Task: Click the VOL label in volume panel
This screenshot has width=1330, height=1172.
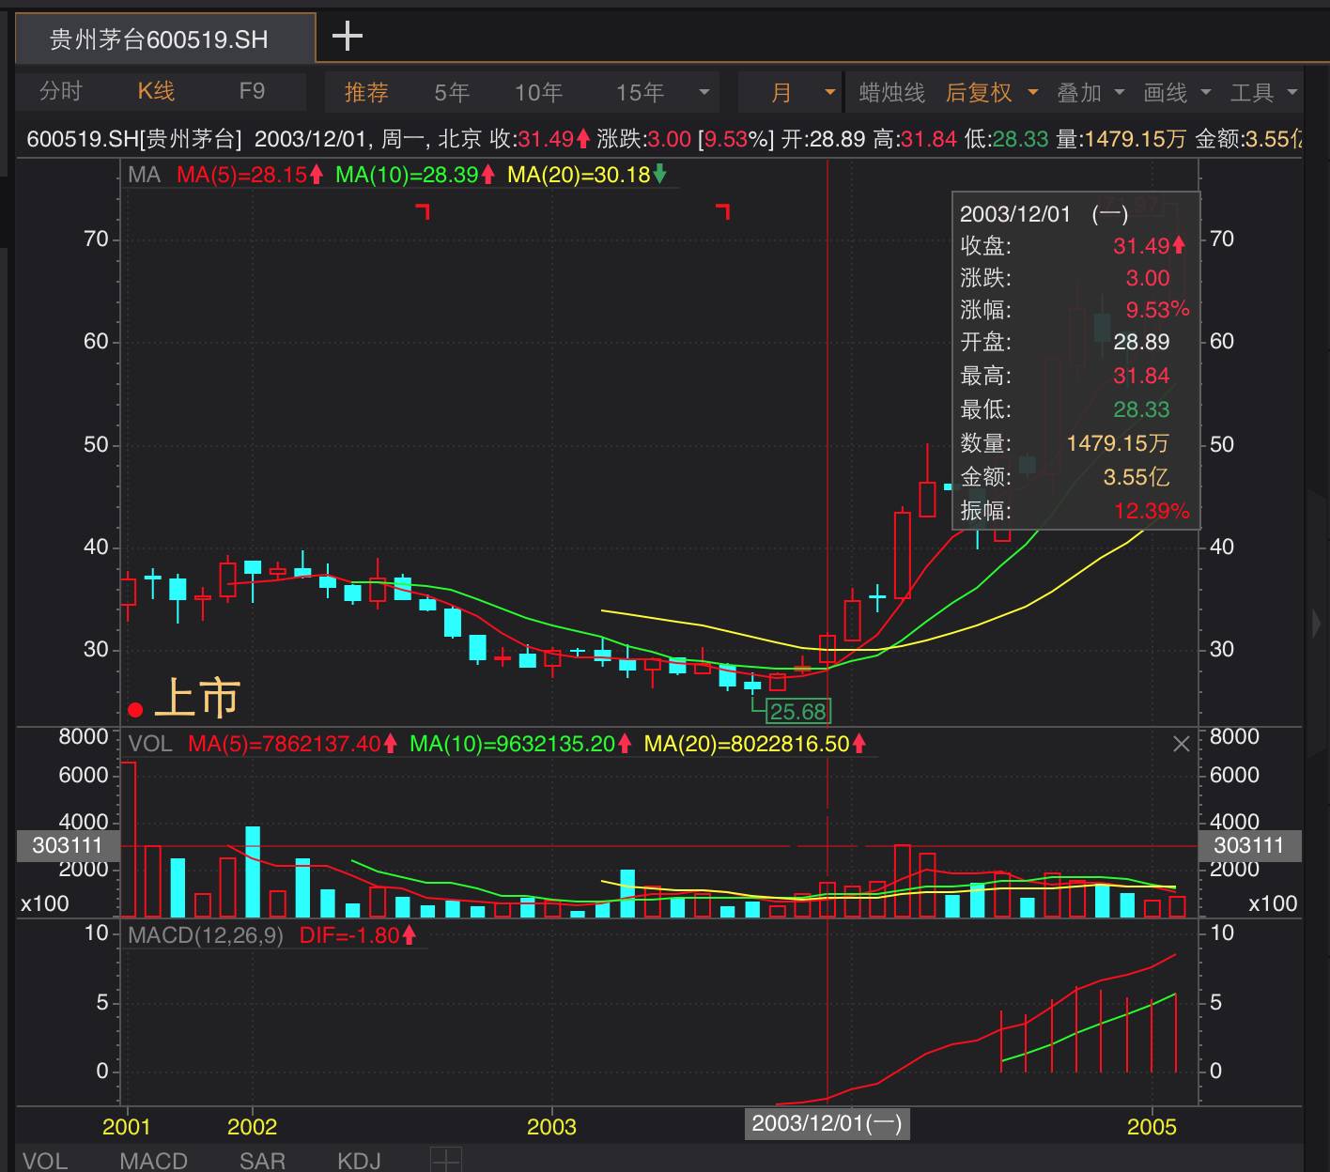Action: [x=150, y=744]
